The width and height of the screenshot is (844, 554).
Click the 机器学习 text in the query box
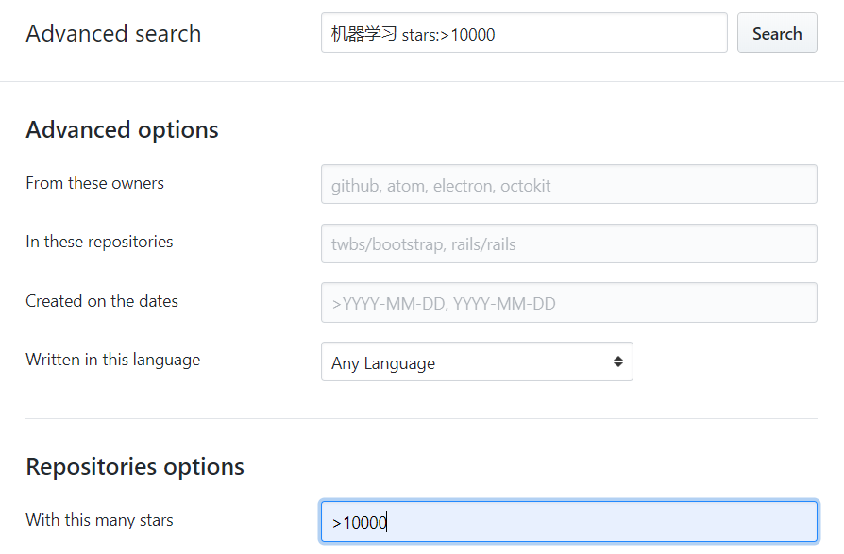pos(363,34)
